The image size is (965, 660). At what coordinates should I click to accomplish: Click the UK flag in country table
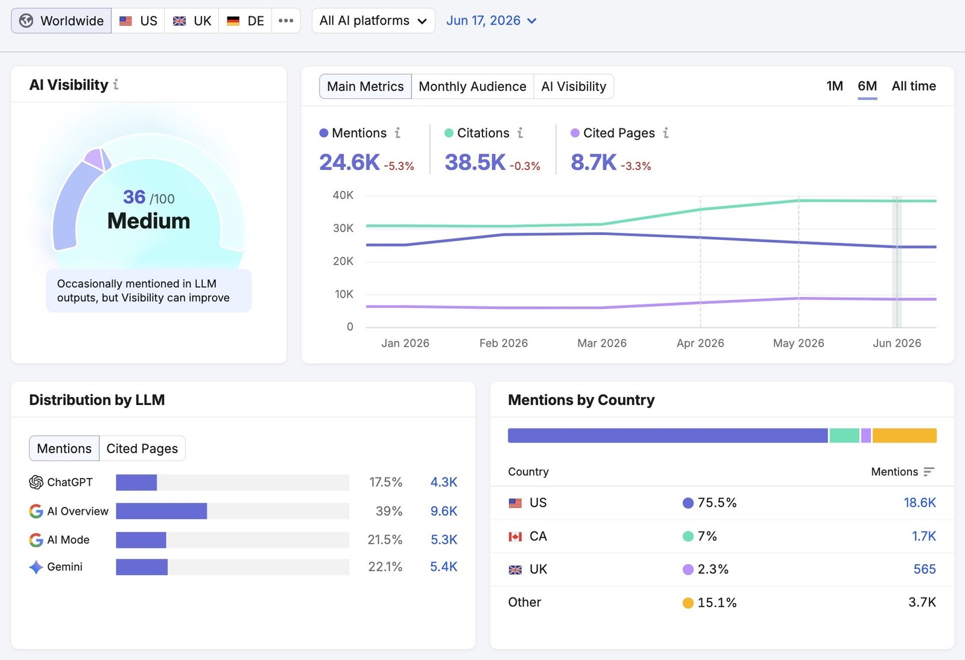click(515, 570)
